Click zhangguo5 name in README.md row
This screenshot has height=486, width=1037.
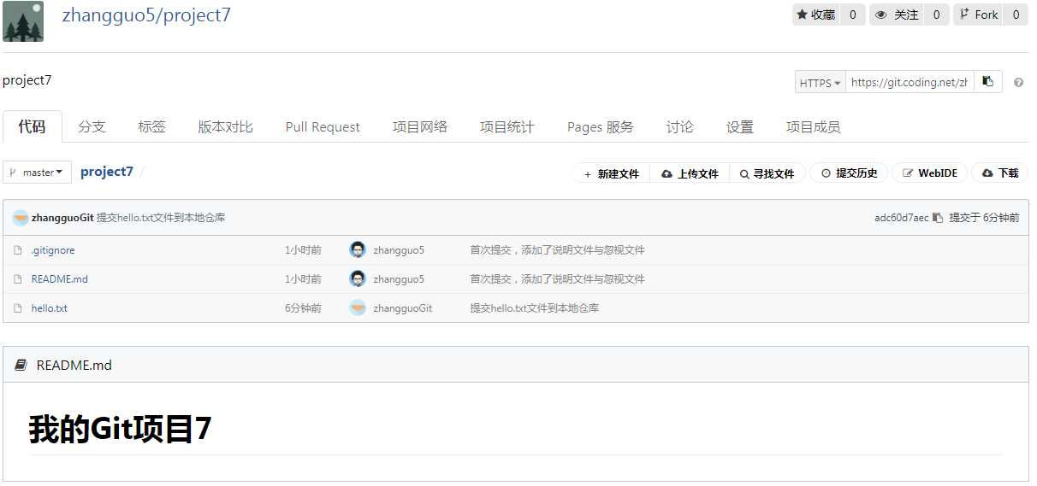point(399,279)
